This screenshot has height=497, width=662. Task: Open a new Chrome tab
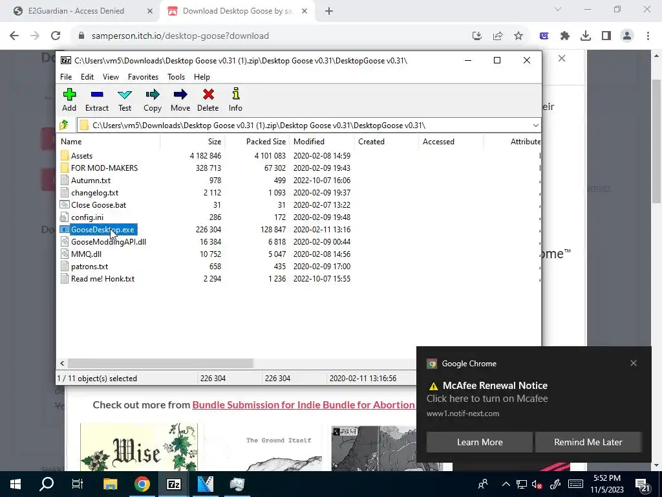tap(329, 11)
